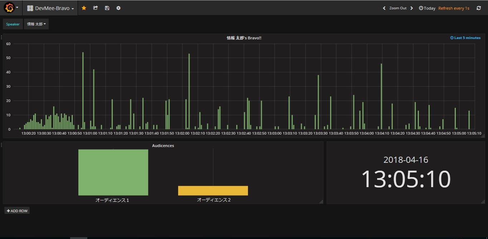Open the 情報 太郎's Bravo!! panel title menu

tap(244, 38)
